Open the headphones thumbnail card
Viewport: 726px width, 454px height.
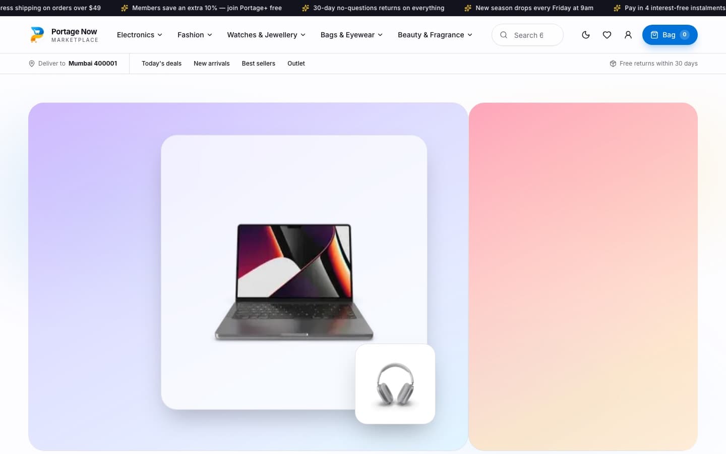point(395,384)
